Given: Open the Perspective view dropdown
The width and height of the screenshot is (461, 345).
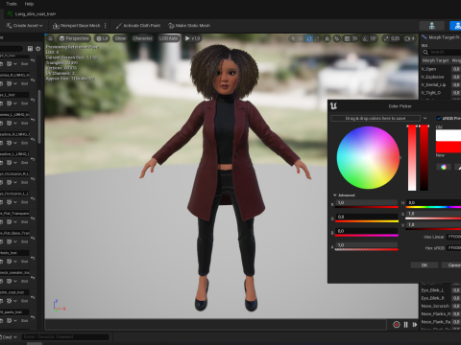Looking at the screenshot, I should 74,38.
